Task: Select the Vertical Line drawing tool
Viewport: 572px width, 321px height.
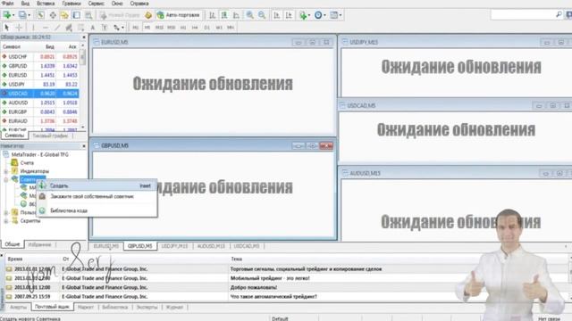Action: (33, 28)
